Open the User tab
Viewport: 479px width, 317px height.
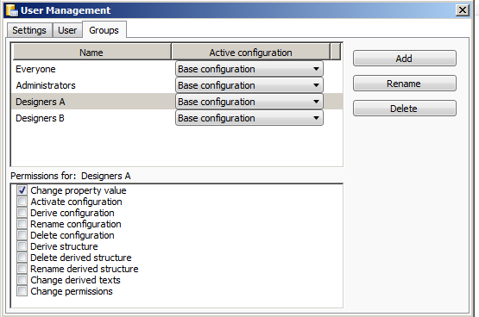click(x=67, y=30)
